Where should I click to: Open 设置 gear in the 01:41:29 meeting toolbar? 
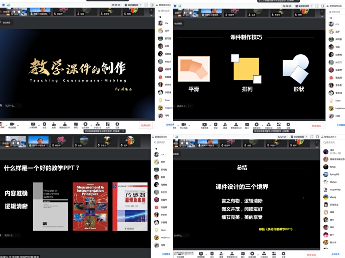click(117, 125)
